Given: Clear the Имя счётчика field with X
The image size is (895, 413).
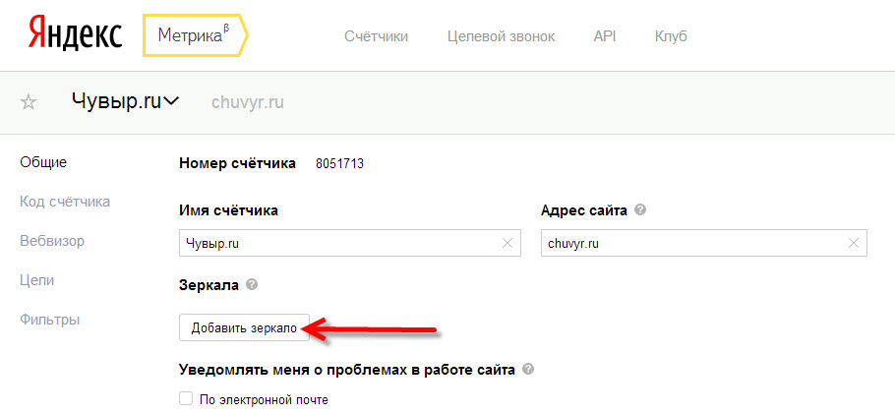Looking at the screenshot, I should click(x=507, y=244).
